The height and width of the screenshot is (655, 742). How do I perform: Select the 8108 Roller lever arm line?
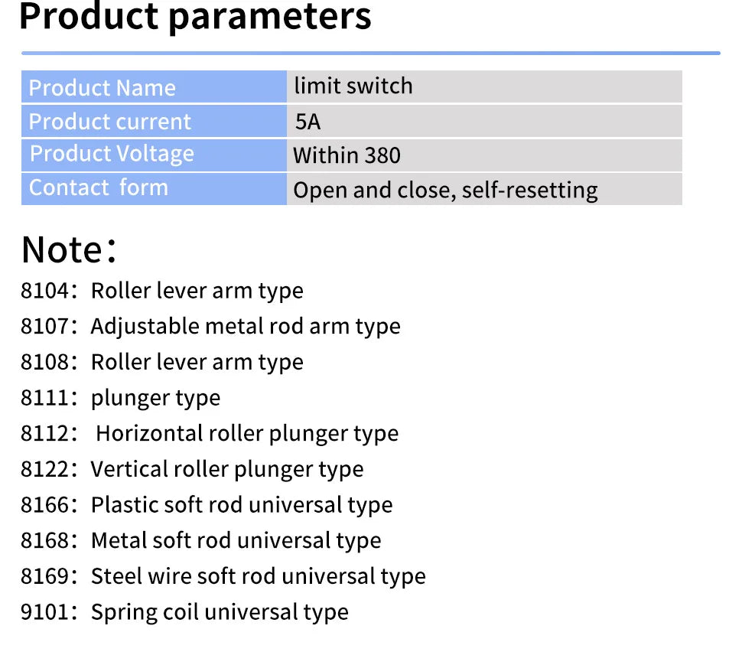162,362
